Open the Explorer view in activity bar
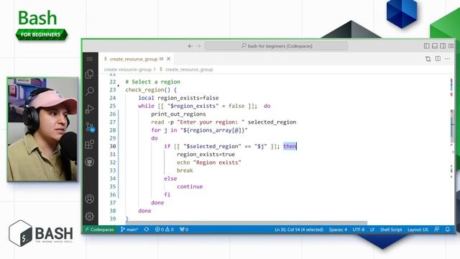The height and width of the screenshot is (259, 460). [x=89, y=74]
